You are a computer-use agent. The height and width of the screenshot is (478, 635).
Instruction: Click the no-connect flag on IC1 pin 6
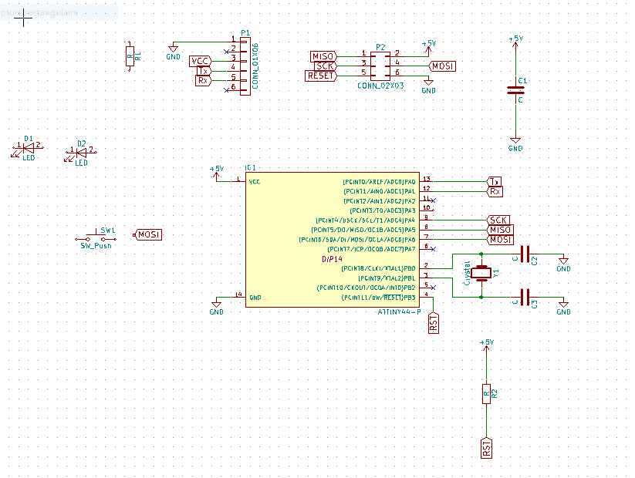click(x=434, y=249)
